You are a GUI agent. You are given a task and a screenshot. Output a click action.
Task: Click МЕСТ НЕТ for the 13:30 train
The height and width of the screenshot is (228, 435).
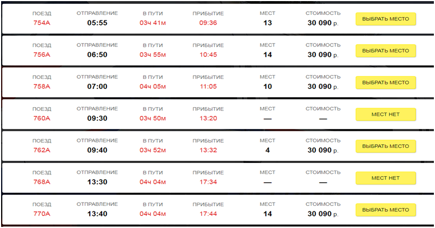pyautogui.click(x=385, y=178)
